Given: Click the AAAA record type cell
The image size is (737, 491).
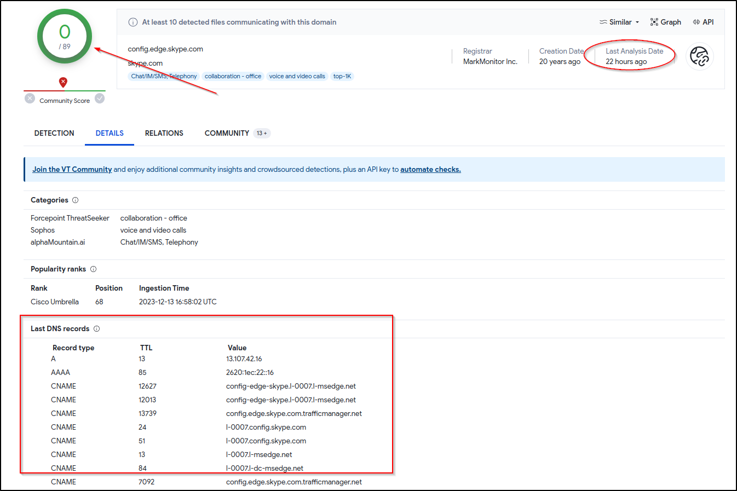Looking at the screenshot, I should tap(60, 373).
